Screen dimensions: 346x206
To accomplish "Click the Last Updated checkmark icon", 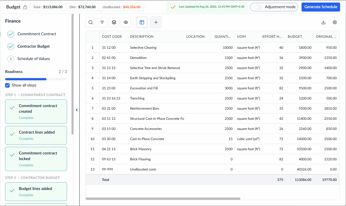I will click(x=173, y=7).
